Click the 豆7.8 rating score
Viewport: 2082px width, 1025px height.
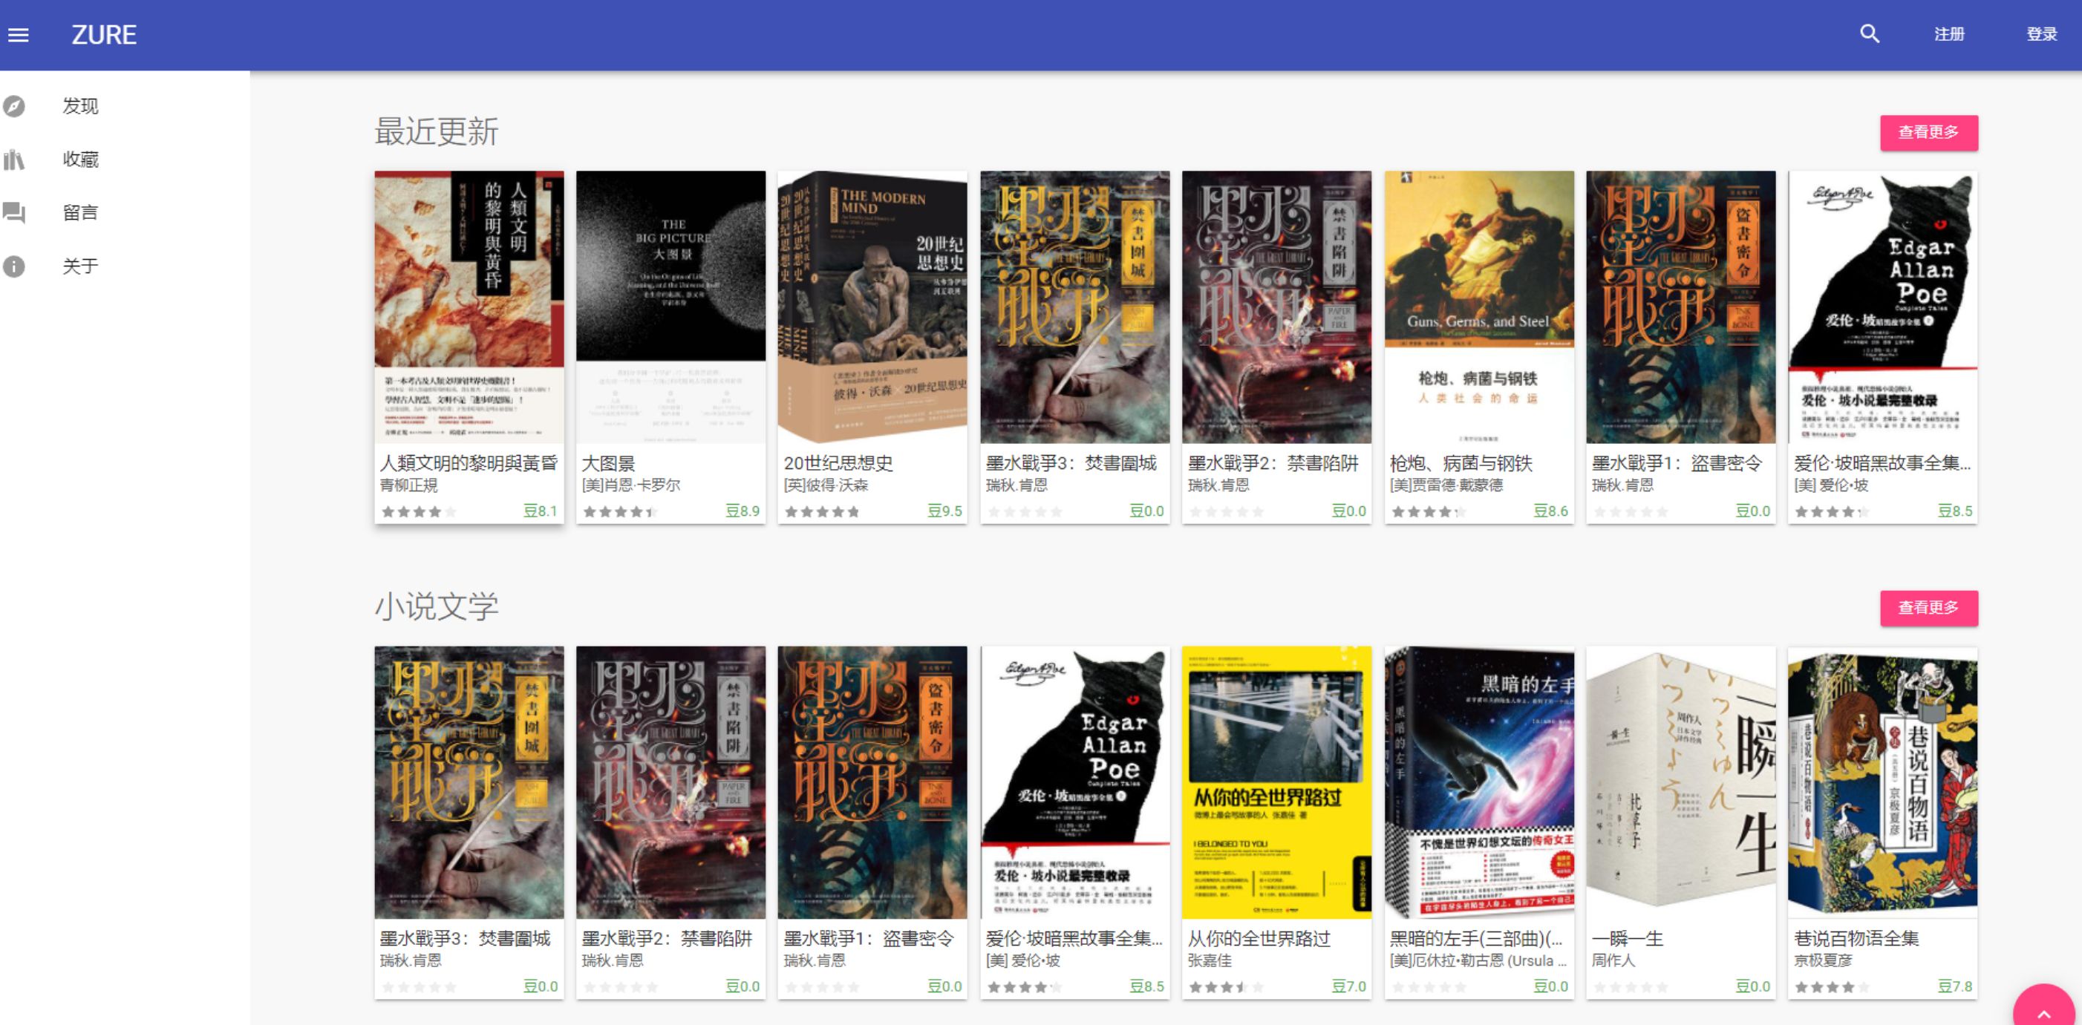point(1954,986)
